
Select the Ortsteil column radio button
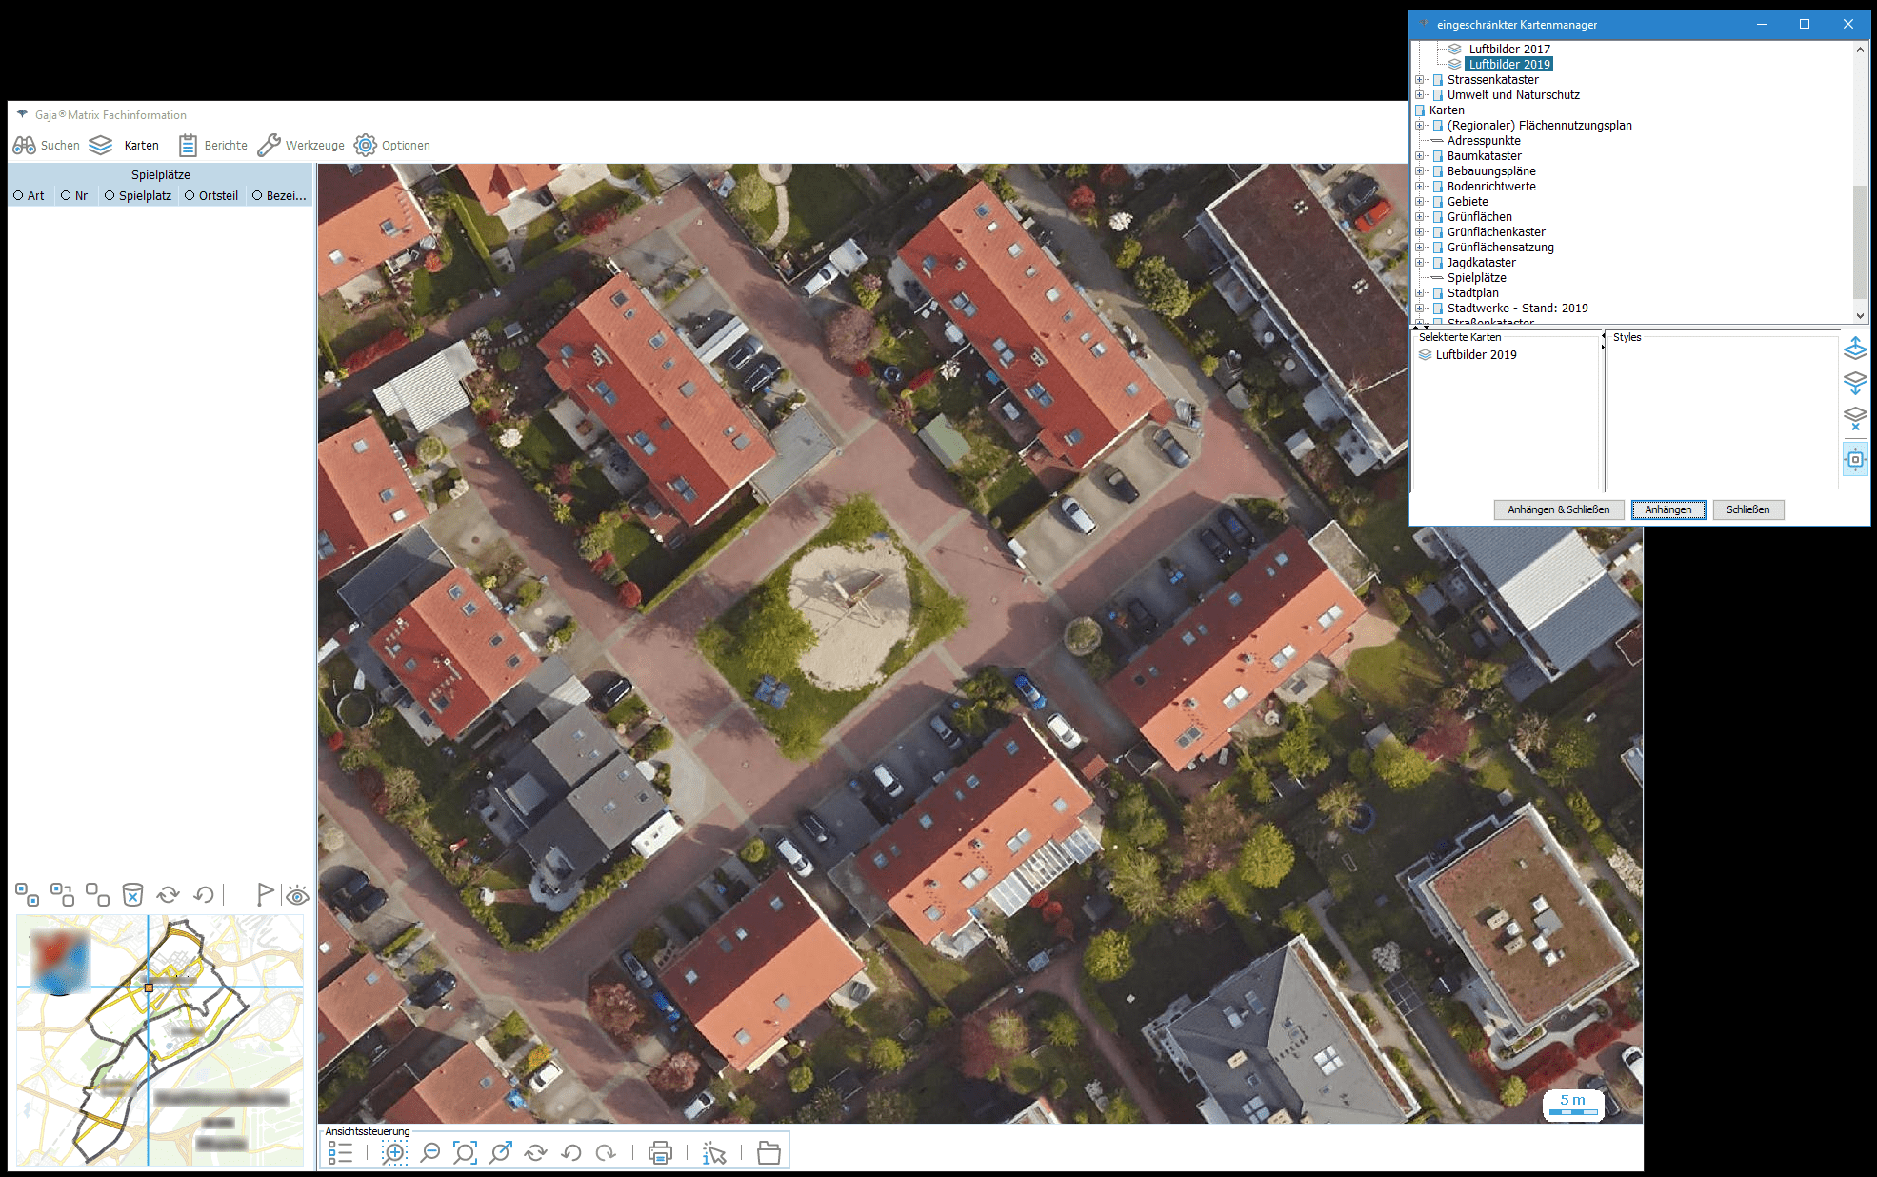[190, 196]
